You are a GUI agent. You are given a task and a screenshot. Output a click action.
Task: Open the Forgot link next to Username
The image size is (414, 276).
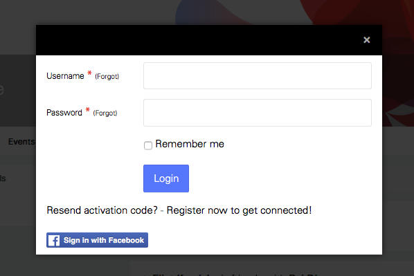(107, 77)
